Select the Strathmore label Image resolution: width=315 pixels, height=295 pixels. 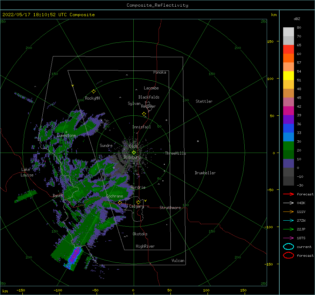coord(170,208)
